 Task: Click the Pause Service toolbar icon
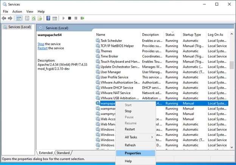point(76,18)
